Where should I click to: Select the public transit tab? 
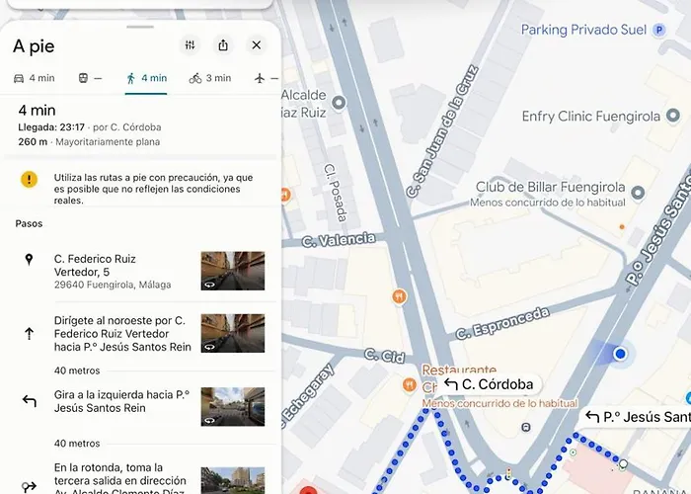coord(90,78)
